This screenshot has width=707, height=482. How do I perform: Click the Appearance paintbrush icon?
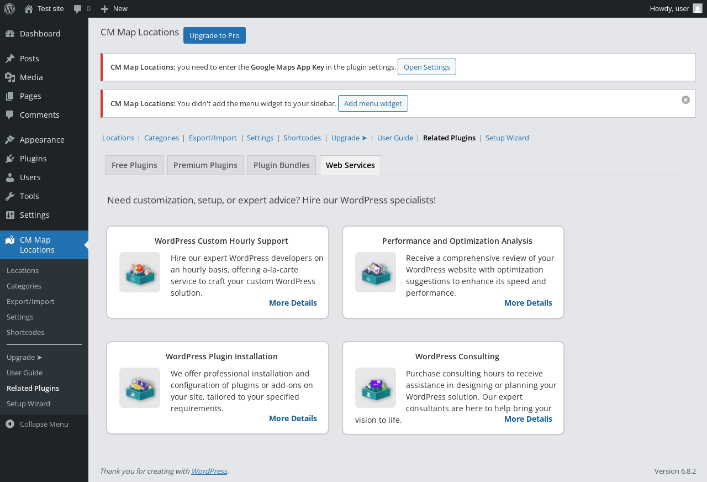point(10,140)
